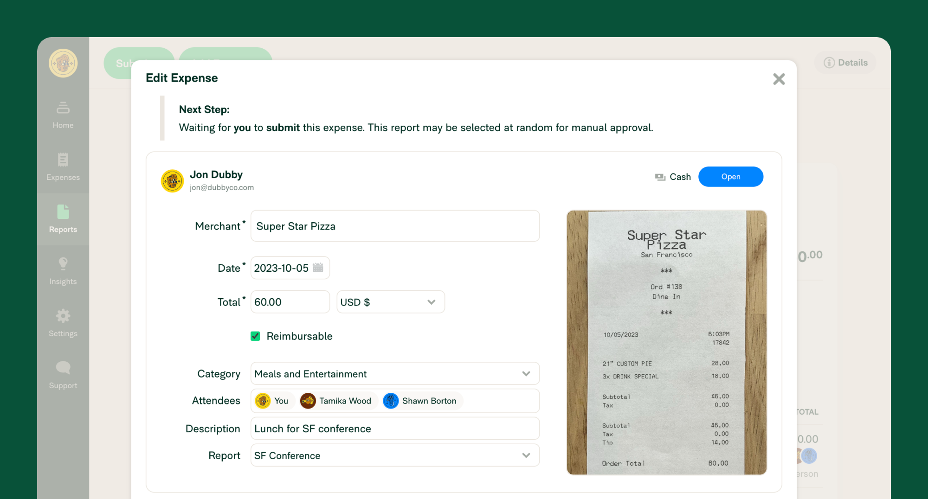Click the Attendees field label

216,401
